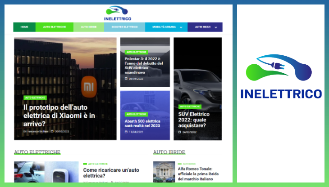The image size is (329, 187).
Task: Open the ALTRI MEZZI menu item
Action: [203, 27]
